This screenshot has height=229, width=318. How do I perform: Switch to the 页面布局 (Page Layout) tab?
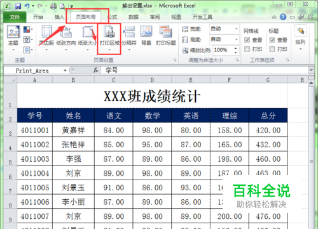86,17
